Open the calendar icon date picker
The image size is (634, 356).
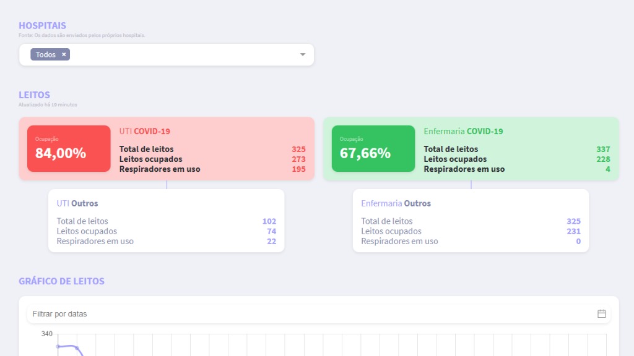click(x=601, y=314)
